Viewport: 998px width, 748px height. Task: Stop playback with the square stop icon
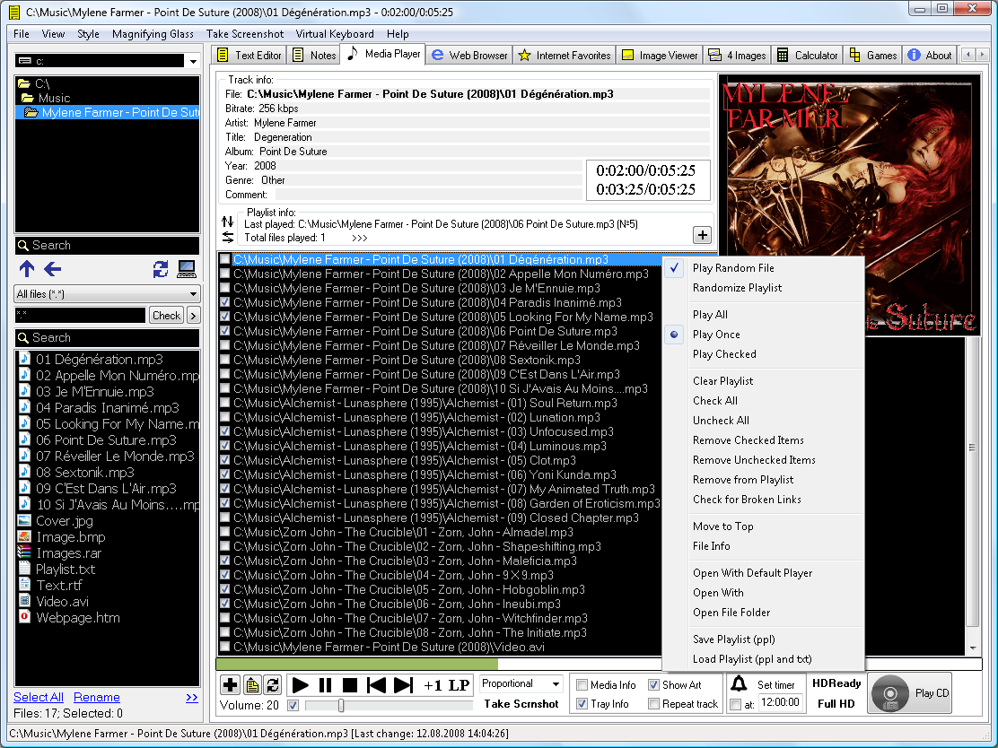349,685
